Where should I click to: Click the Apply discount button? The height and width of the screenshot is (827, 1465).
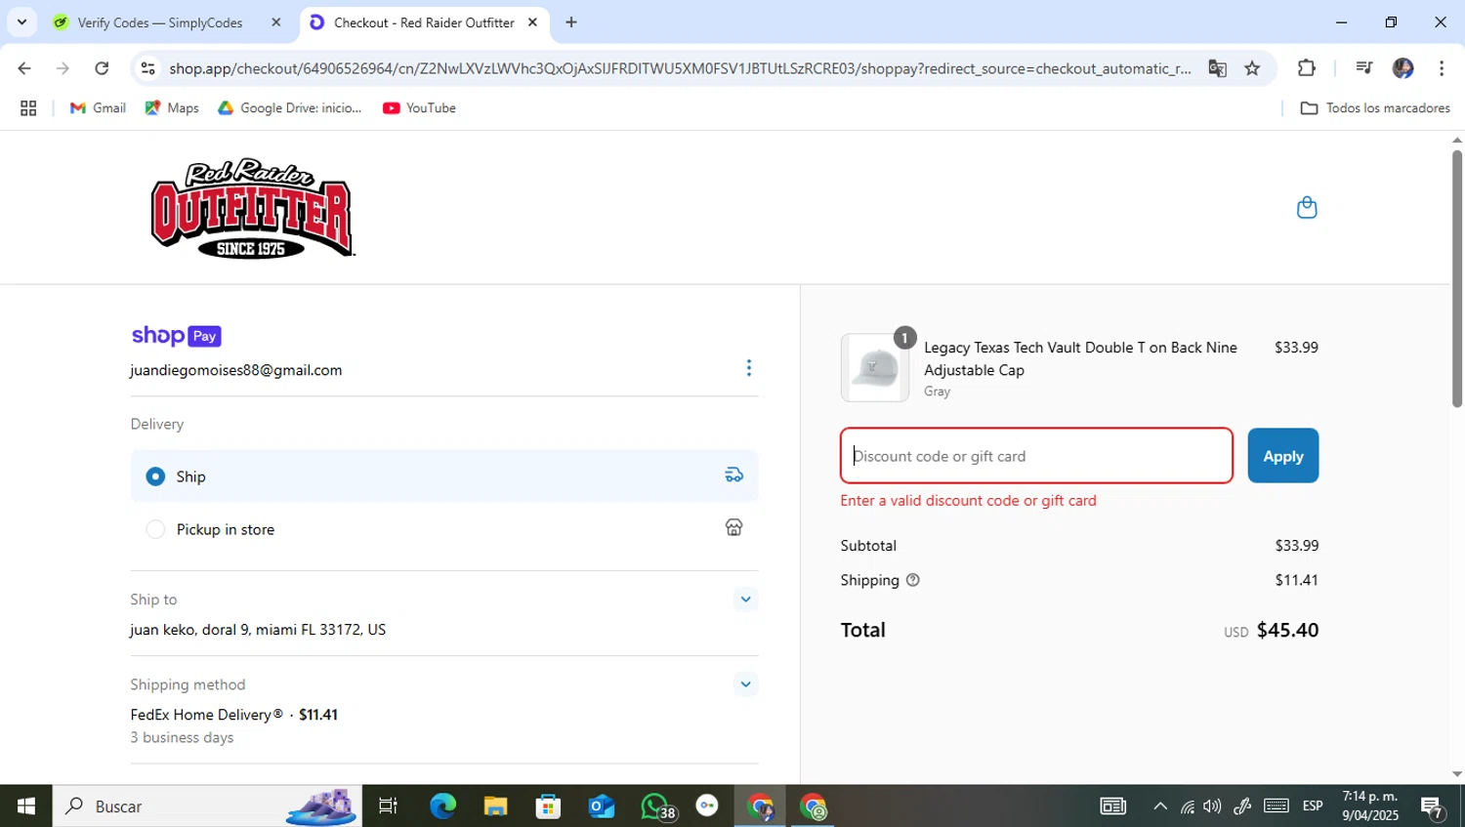[1283, 456]
